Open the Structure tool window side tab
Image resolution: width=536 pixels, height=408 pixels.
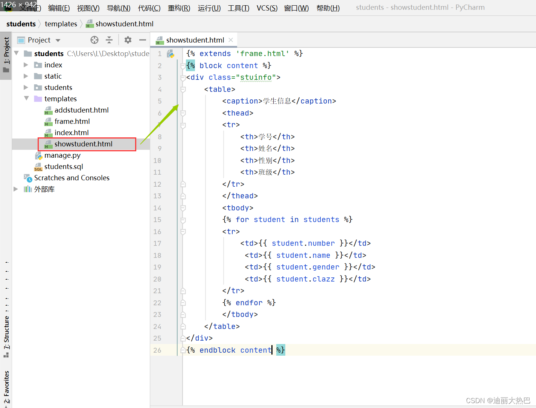point(6,336)
